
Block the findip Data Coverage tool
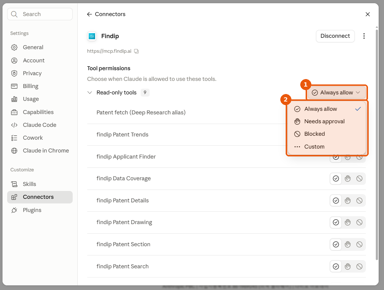coord(359,178)
